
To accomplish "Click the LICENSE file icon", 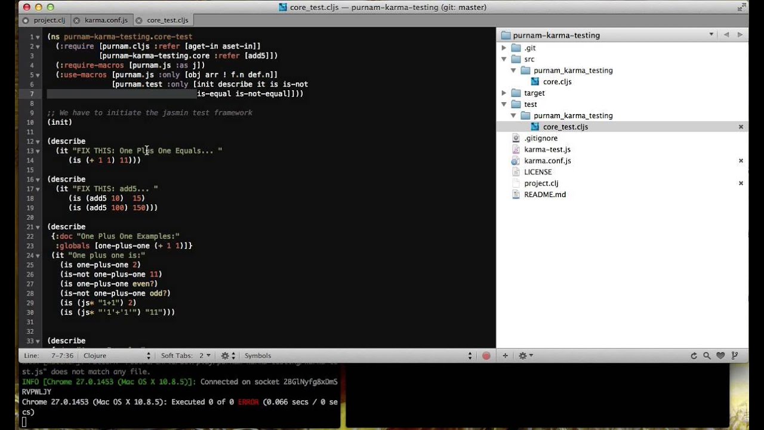I will click(516, 172).
